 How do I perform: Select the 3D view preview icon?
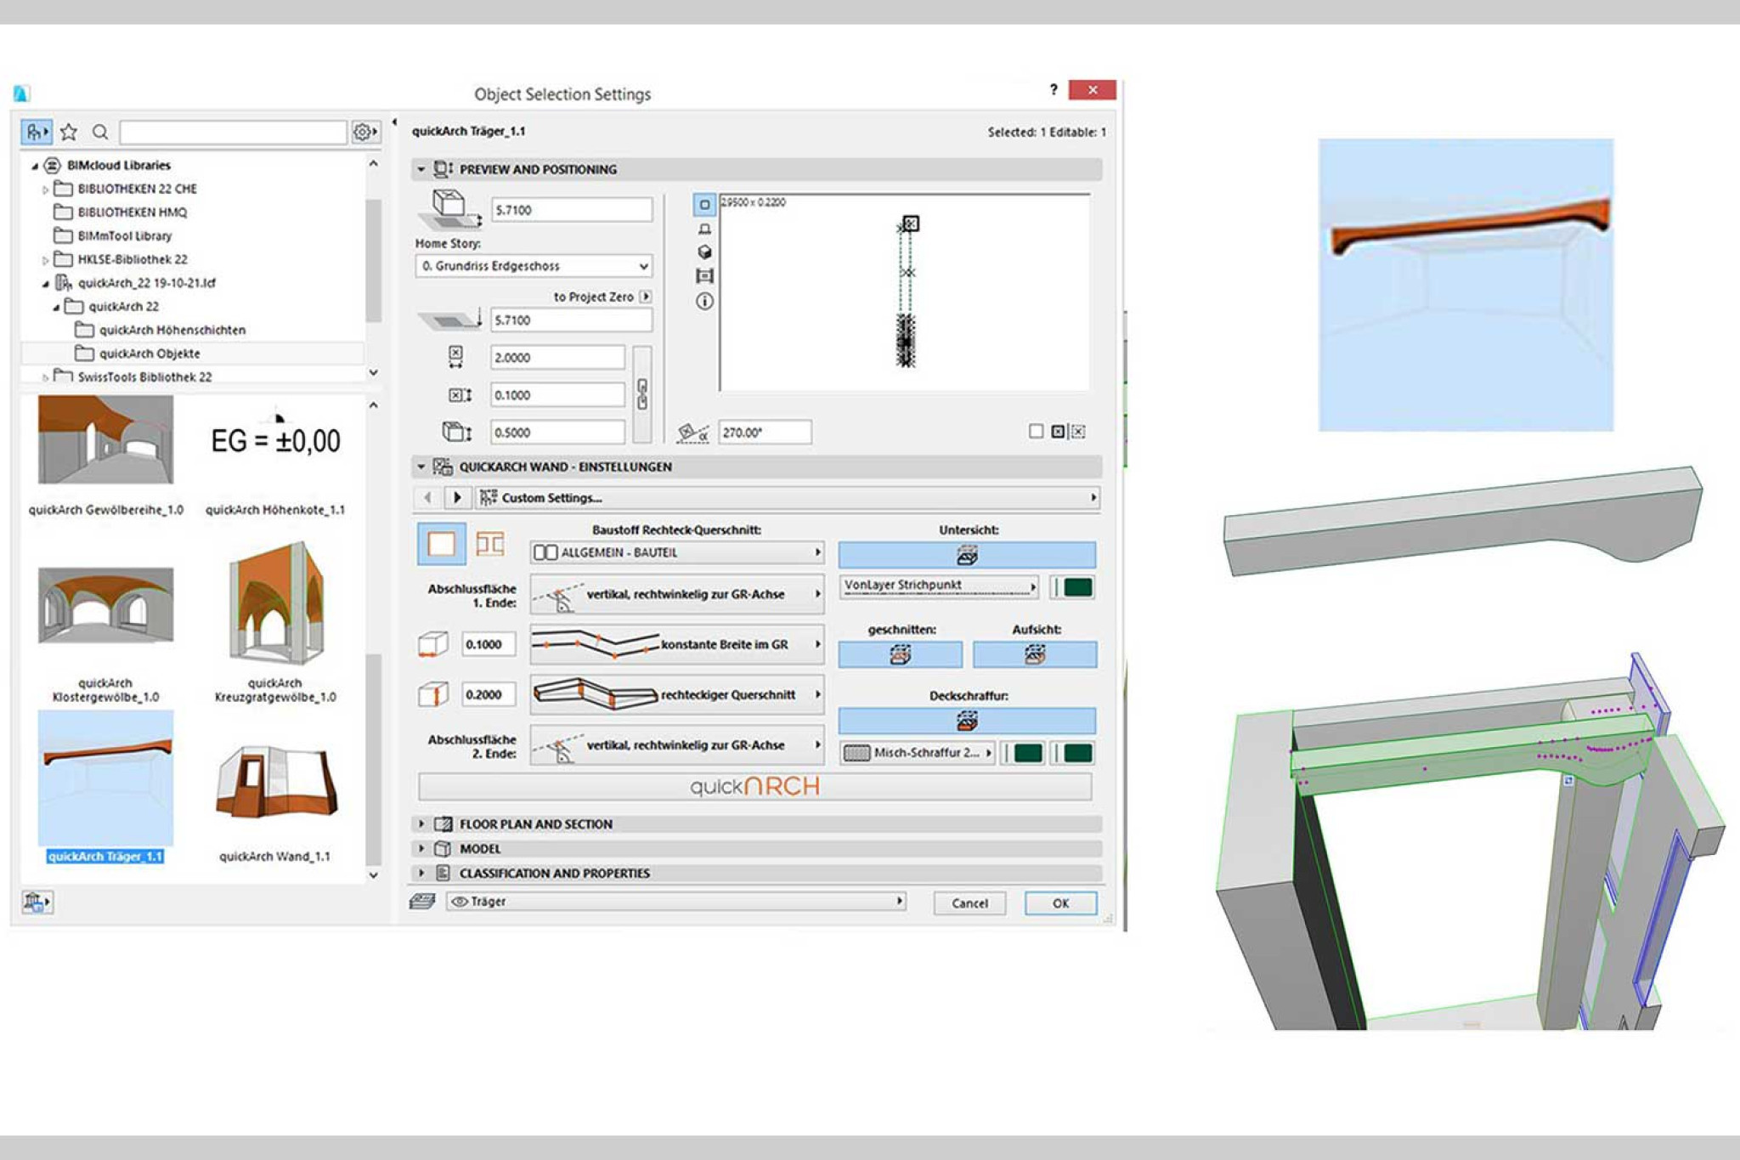(704, 252)
